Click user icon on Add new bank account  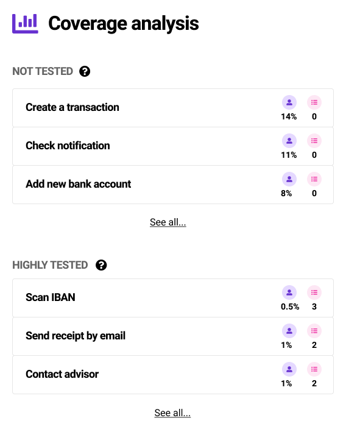289,179
